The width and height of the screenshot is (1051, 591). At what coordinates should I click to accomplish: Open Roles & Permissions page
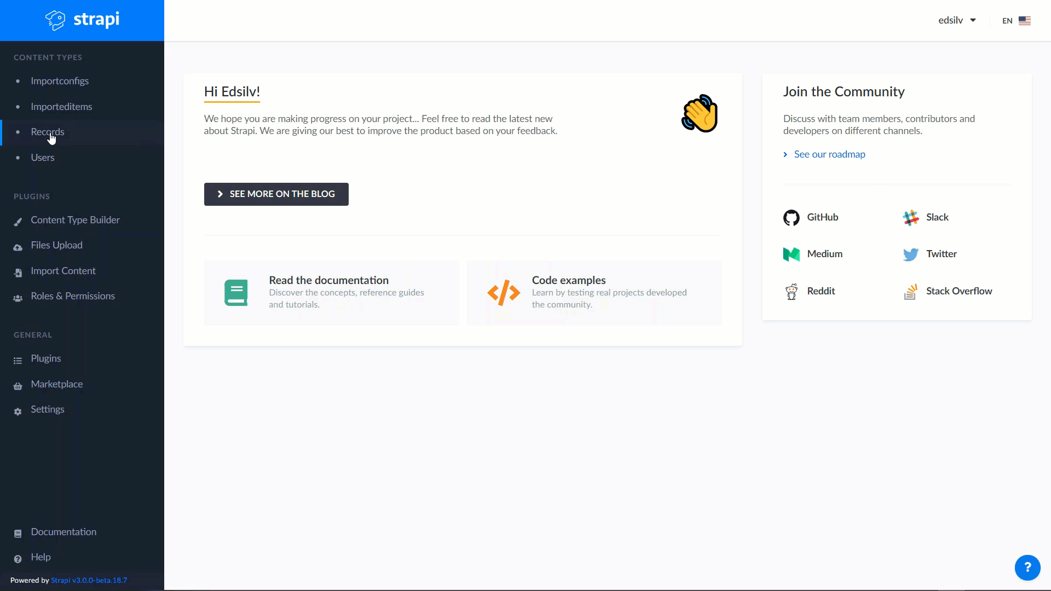point(82,296)
